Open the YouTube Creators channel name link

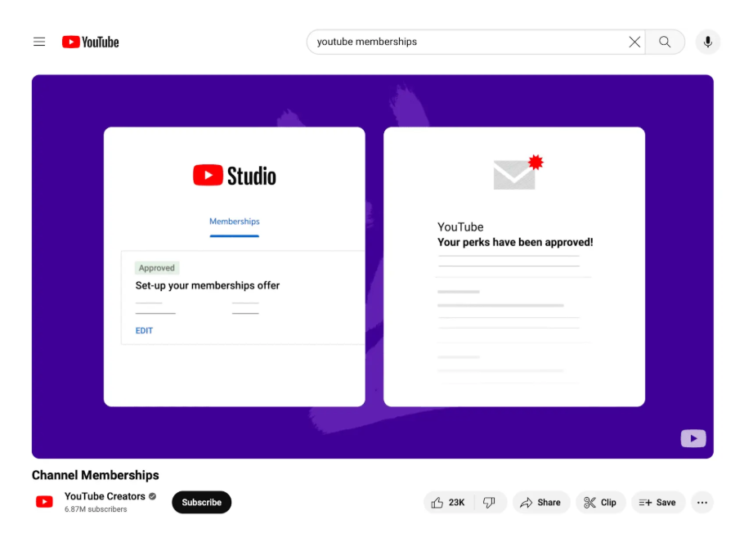point(105,496)
